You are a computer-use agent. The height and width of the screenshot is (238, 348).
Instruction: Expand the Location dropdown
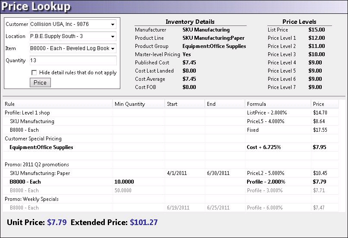pyautogui.click(x=113, y=37)
